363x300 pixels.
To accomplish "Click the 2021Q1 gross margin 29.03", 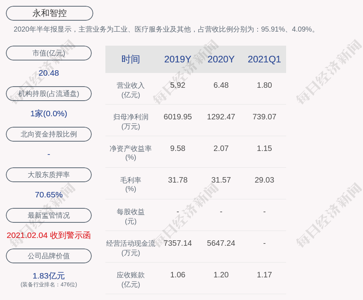I will (264, 180).
